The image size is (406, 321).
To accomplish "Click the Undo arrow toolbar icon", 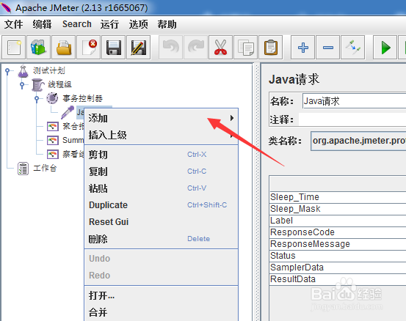I will pos(170,48).
